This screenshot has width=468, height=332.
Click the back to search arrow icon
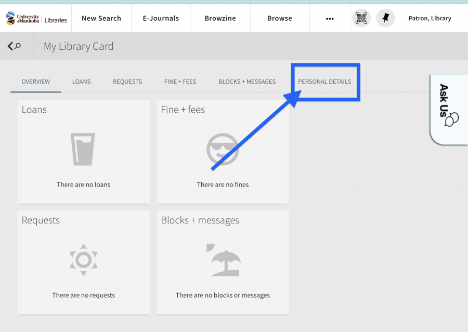(x=14, y=46)
